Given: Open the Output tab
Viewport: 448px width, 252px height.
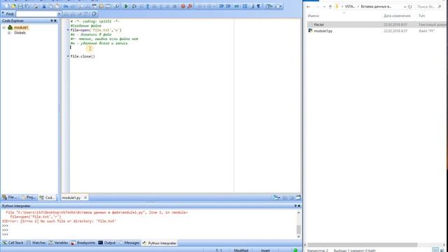Looking at the screenshot, I should tap(107, 243).
